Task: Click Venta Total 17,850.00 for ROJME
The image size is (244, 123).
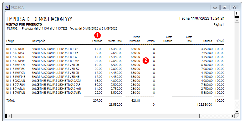Action: [116, 61]
